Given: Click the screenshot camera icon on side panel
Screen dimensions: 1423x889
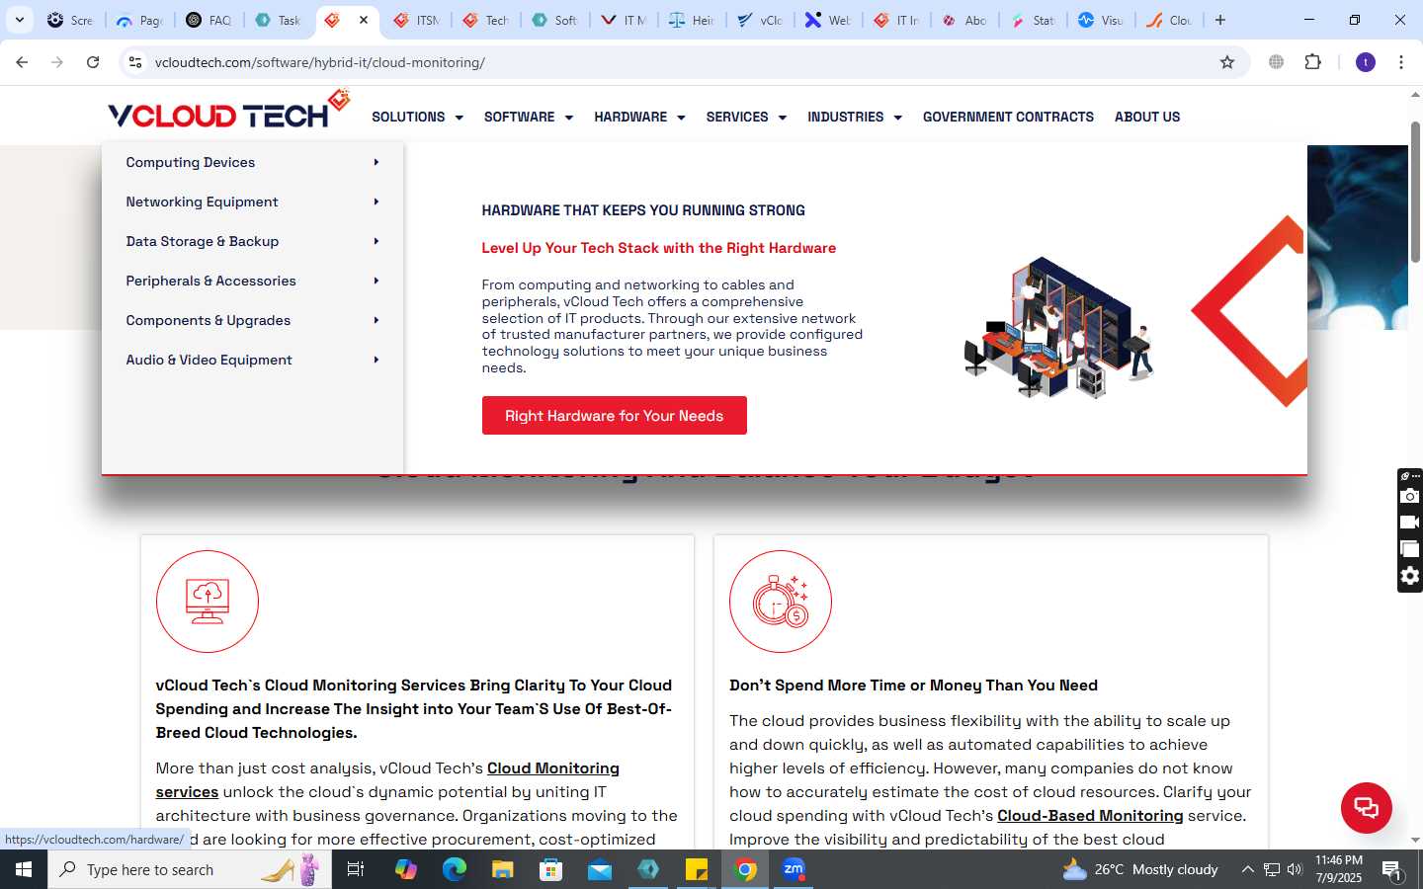Looking at the screenshot, I should tap(1410, 496).
